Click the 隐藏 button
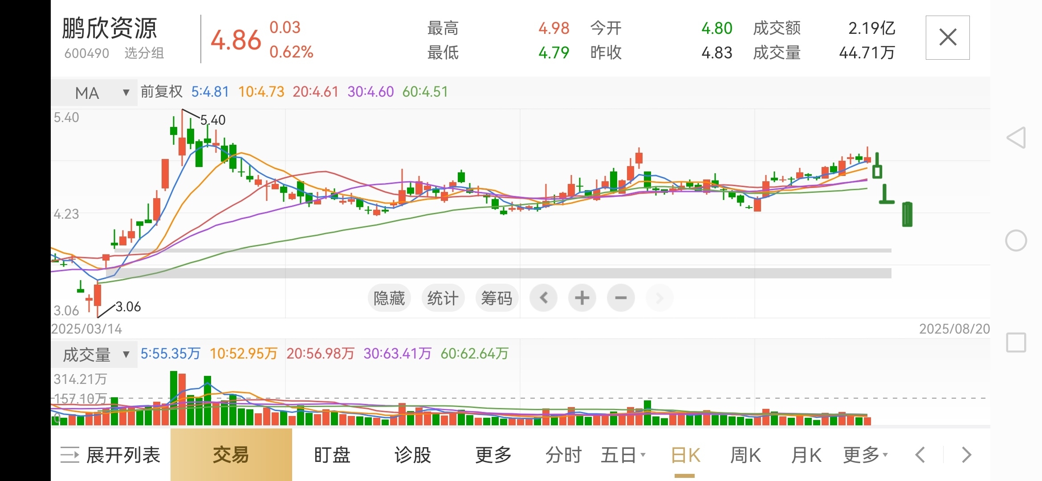The width and height of the screenshot is (1042, 481). [389, 298]
